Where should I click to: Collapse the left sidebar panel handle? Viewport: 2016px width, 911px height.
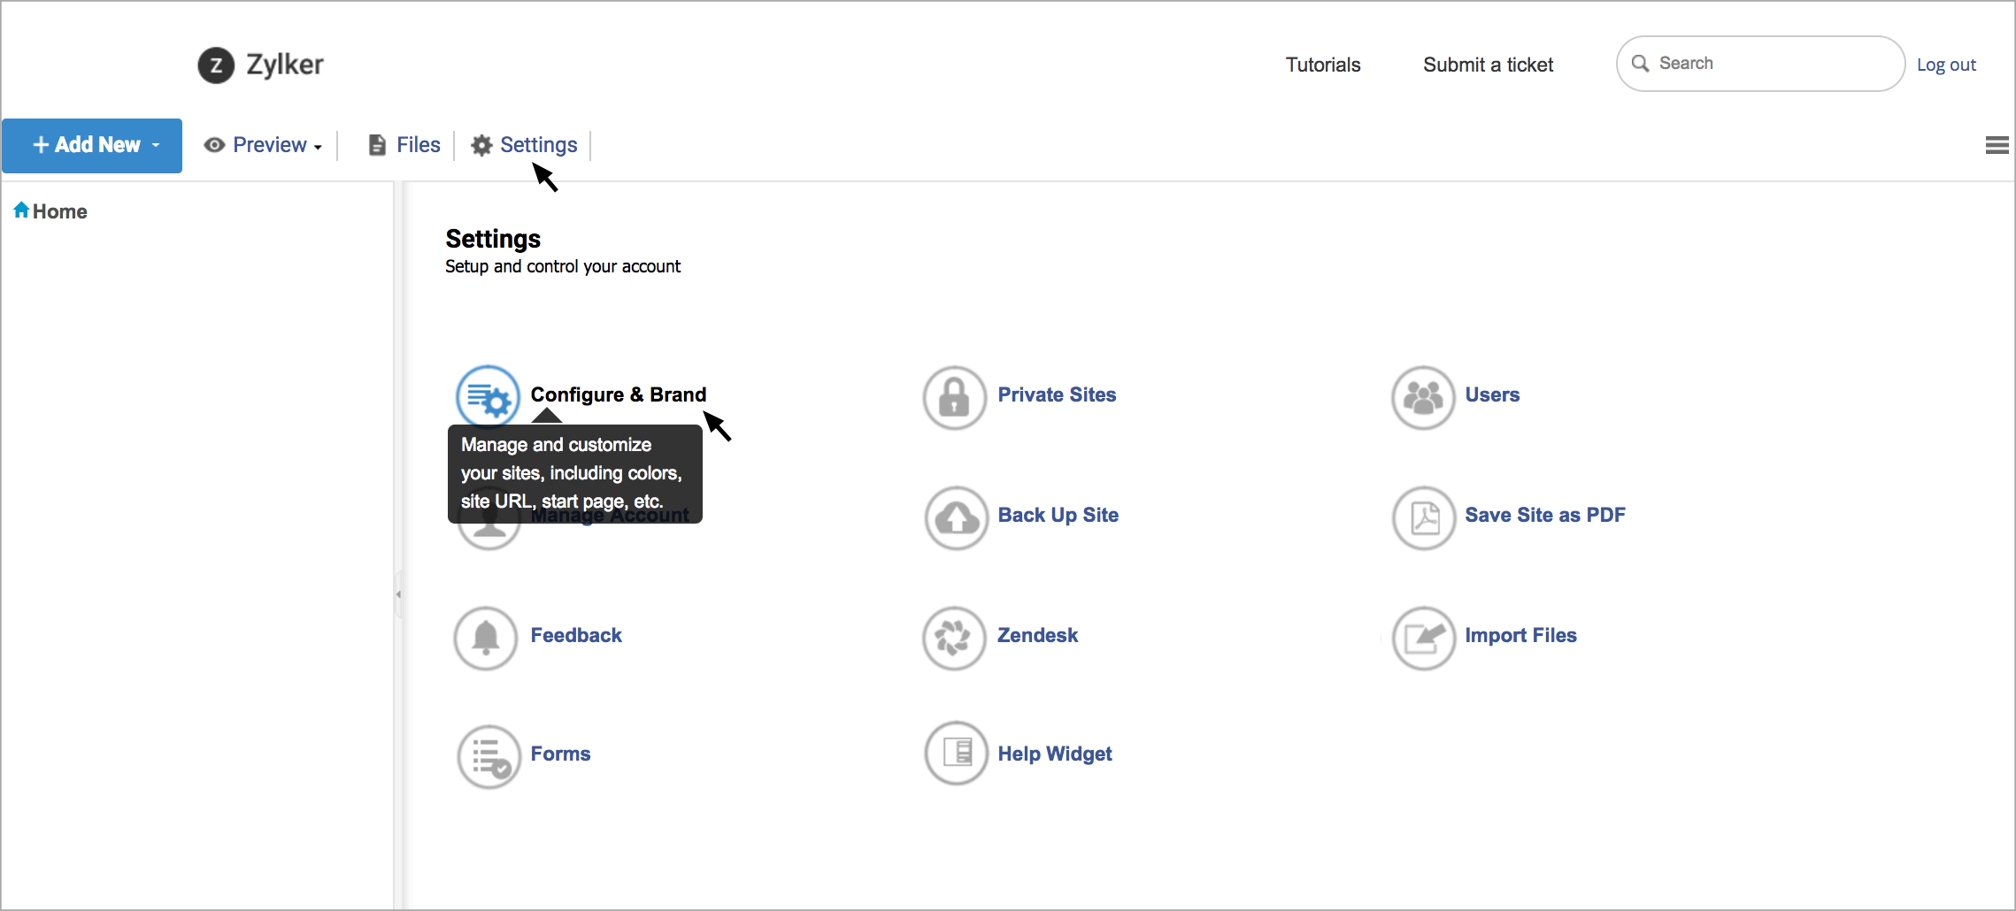(398, 594)
